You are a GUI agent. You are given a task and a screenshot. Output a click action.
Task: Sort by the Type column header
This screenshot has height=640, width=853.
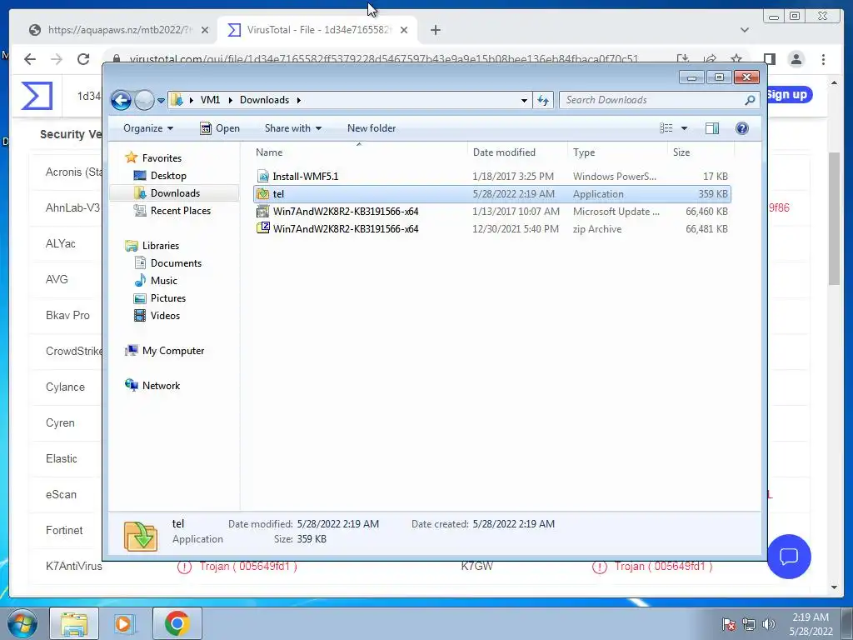(617, 152)
